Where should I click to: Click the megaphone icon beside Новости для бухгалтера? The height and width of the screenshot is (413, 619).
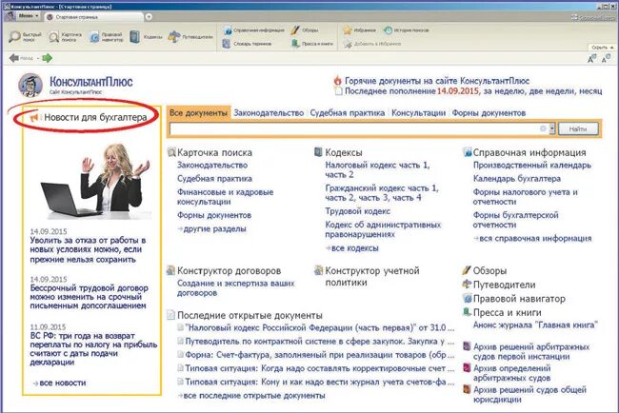[34, 117]
